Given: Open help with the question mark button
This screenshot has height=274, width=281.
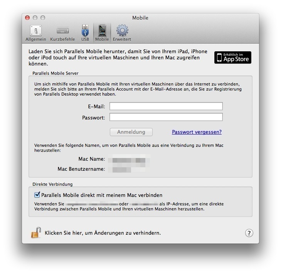Looking at the screenshot, I should 249,233.
